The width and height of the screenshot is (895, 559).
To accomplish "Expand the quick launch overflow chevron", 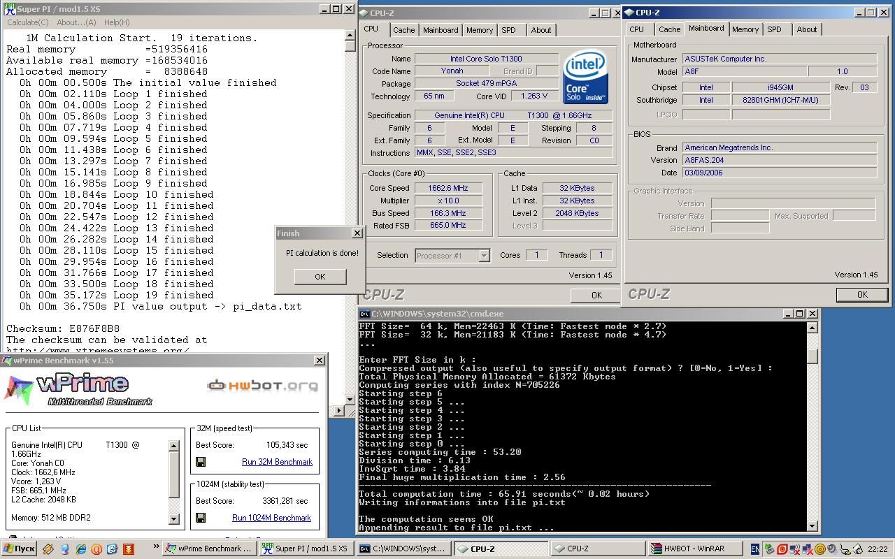I will tap(156, 545).
